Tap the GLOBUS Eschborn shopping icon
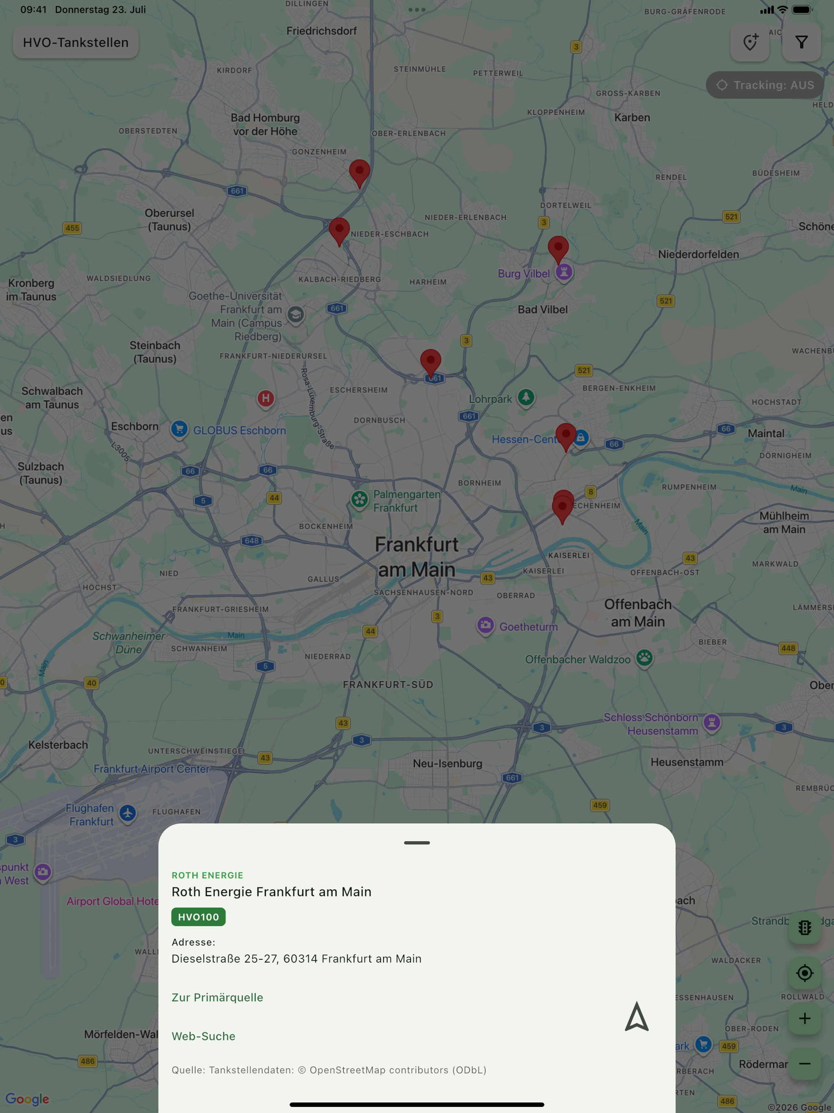Screen dimensions: 834x1113 [x=179, y=429]
